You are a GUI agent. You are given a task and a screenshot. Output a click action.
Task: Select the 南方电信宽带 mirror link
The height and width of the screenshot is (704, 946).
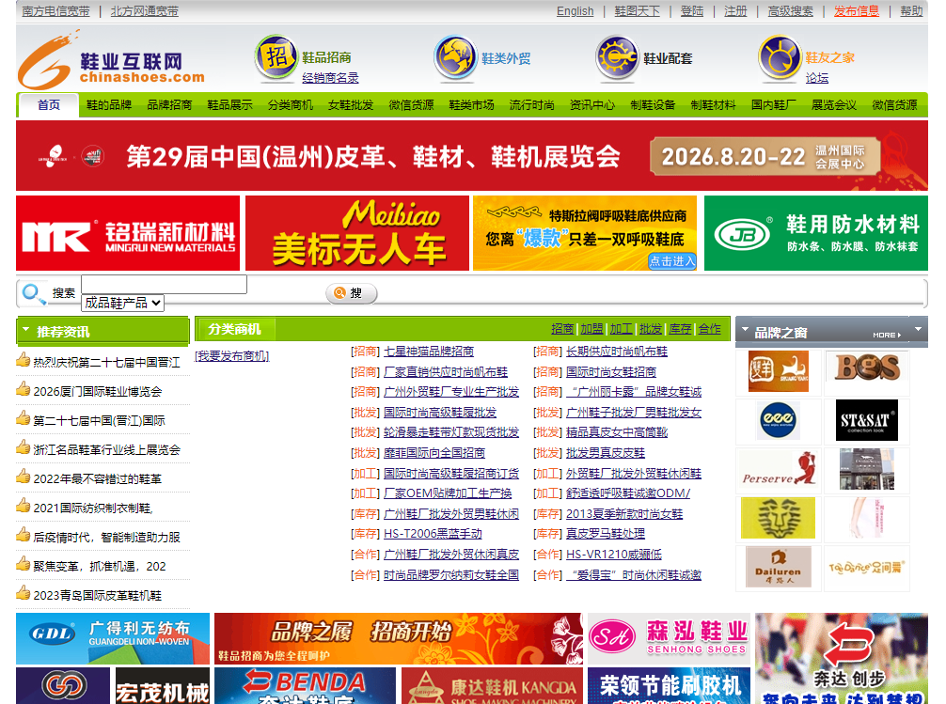pos(55,11)
